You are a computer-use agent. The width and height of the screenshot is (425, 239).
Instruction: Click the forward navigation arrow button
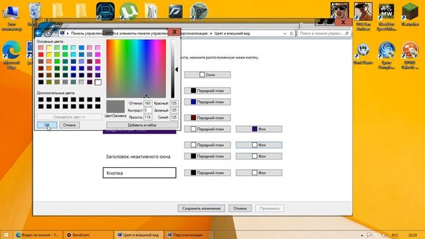(x=48, y=33)
